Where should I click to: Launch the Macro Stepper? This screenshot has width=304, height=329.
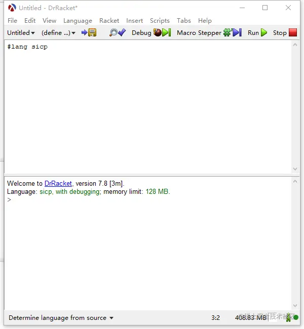pyautogui.click(x=209, y=32)
